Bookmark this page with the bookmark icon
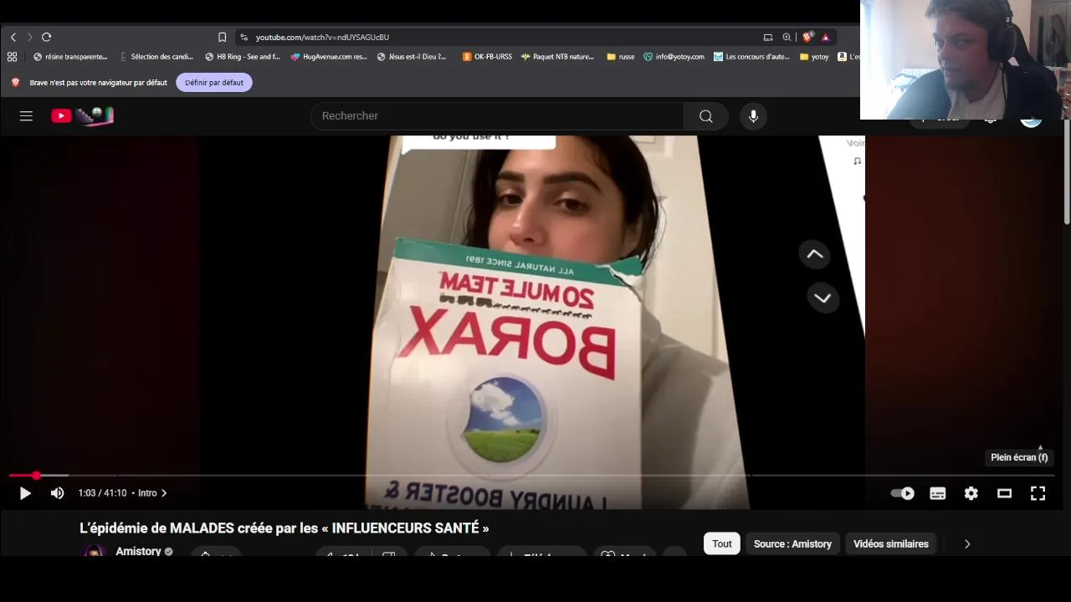Viewport: 1071px width, 602px height. click(222, 37)
